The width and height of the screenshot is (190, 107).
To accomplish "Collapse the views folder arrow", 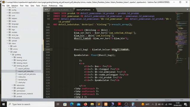I will click(7, 43).
